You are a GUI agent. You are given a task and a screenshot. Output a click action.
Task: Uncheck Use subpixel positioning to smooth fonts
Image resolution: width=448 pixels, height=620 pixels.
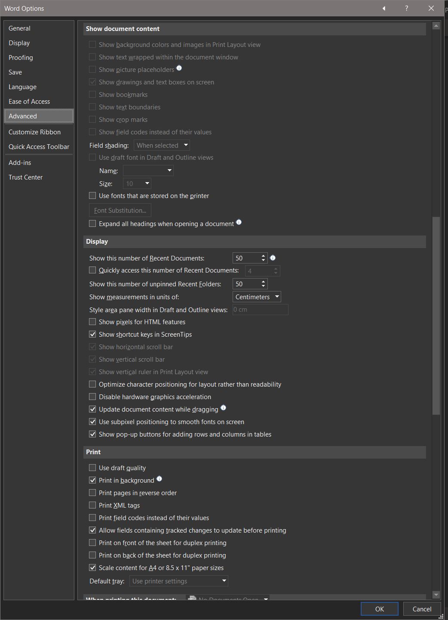pos(92,422)
